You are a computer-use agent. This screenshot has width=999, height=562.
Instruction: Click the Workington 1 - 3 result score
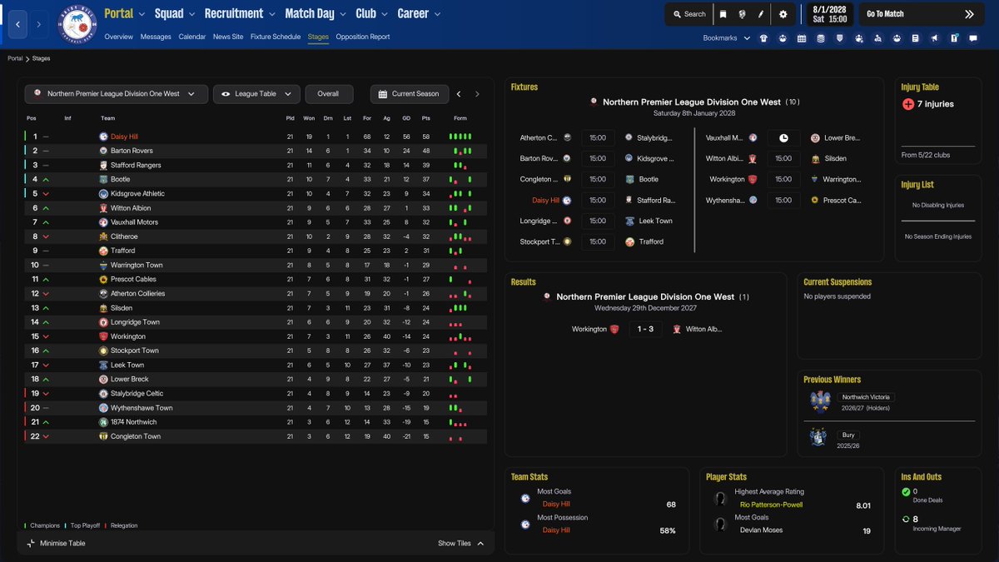(x=645, y=329)
